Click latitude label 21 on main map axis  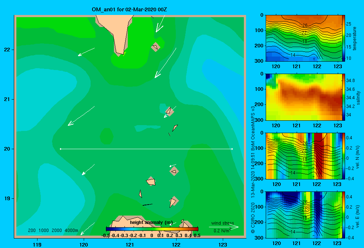(x=7, y=99)
